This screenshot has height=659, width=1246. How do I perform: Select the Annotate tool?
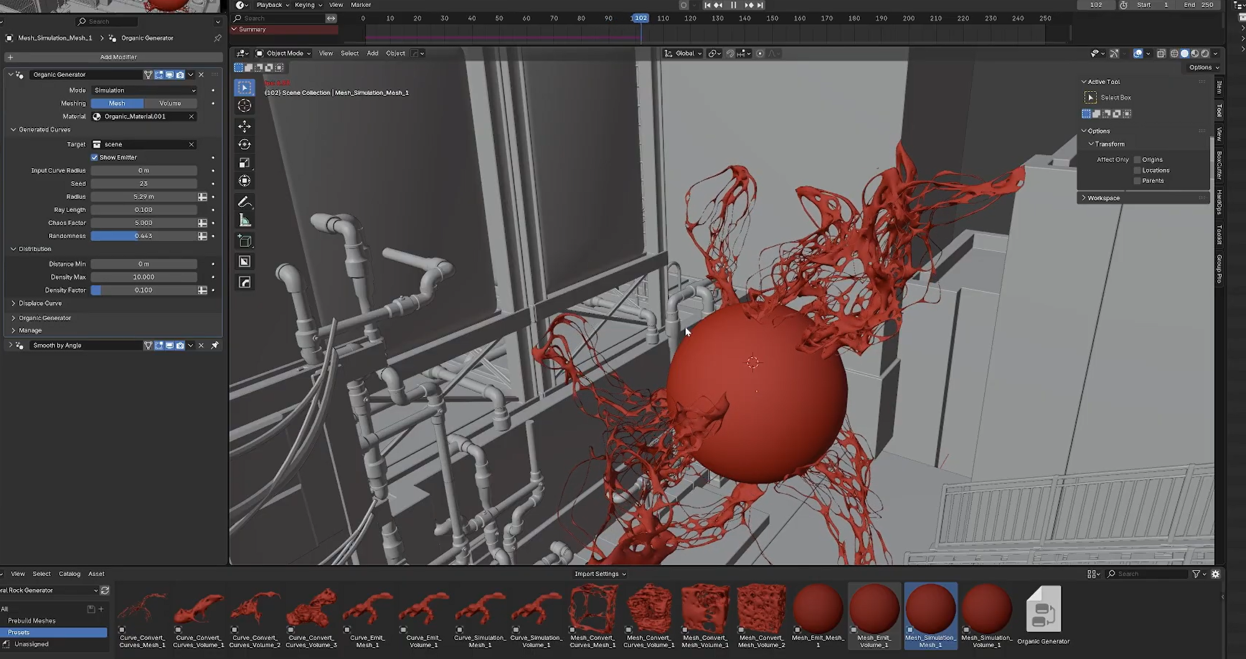click(244, 202)
